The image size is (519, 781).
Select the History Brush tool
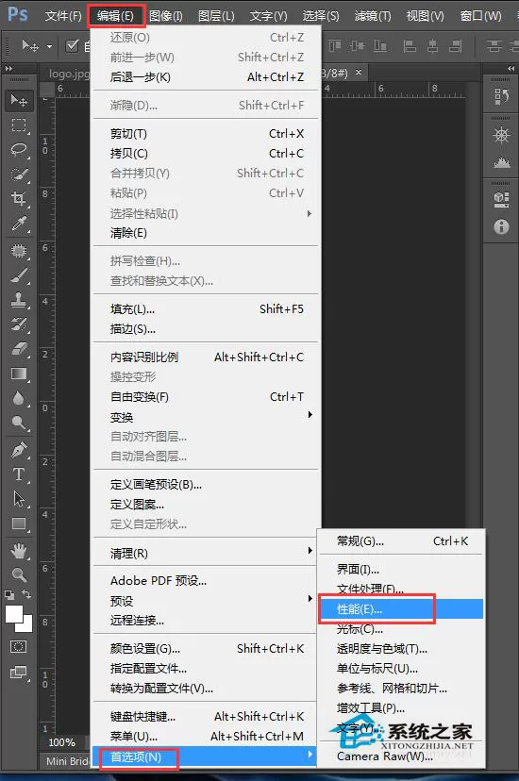(x=19, y=324)
